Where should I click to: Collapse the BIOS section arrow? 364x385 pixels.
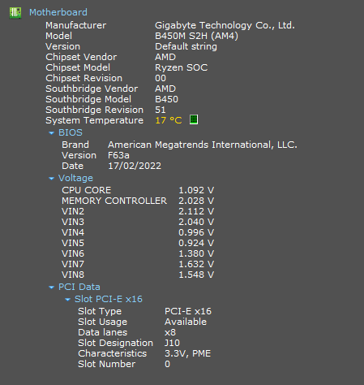coord(51,133)
